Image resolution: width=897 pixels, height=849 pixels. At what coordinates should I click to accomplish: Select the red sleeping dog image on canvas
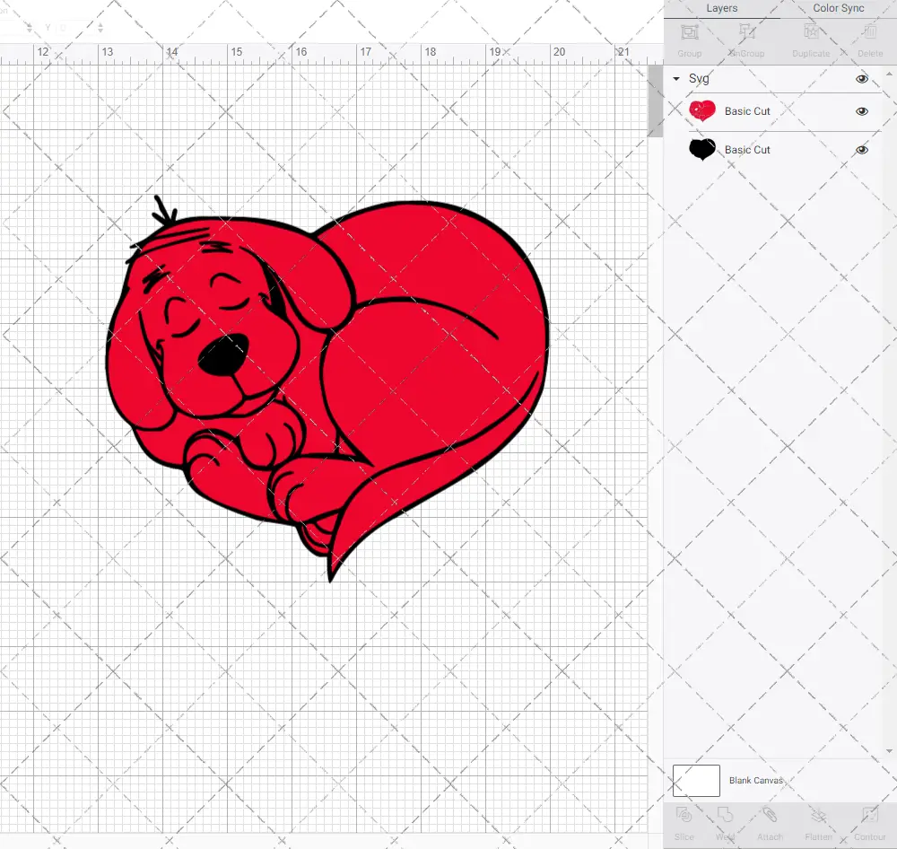pyautogui.click(x=327, y=388)
